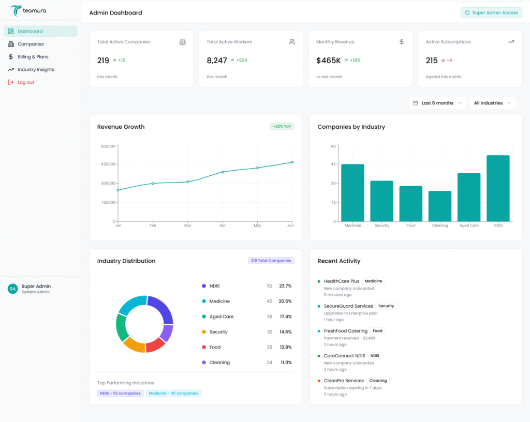The image size is (530, 422).
Task: Select Dashboard in the sidebar
Action: [x=30, y=31]
